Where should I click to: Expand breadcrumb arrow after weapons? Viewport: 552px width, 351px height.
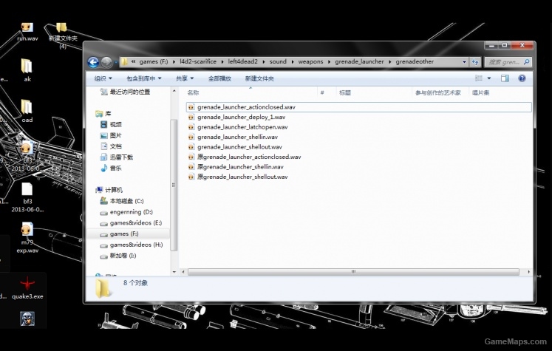click(329, 62)
